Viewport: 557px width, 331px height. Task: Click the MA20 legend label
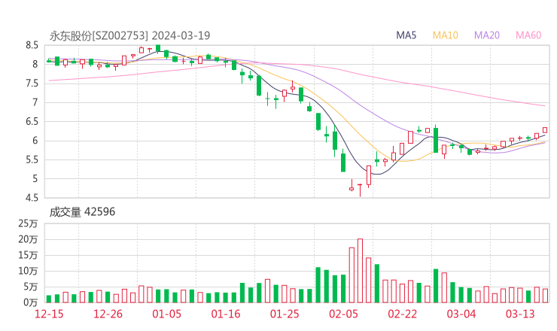pos(487,35)
